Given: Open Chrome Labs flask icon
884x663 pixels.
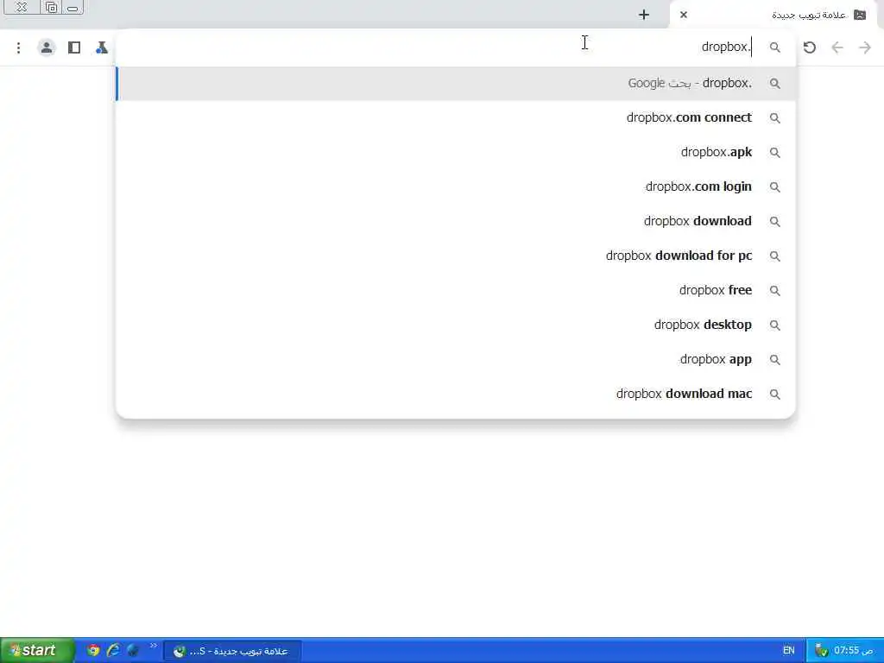Looking at the screenshot, I should (x=102, y=48).
